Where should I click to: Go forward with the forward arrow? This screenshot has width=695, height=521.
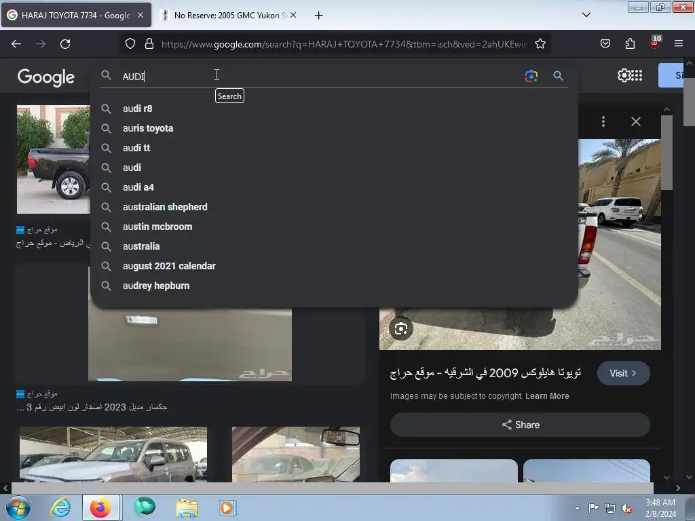point(41,44)
